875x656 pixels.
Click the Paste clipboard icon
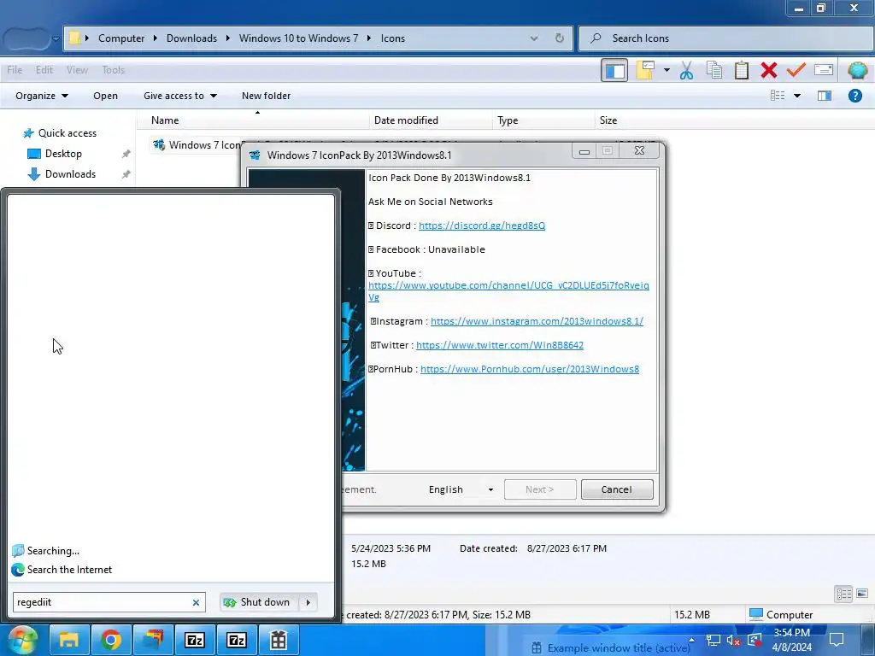742,70
